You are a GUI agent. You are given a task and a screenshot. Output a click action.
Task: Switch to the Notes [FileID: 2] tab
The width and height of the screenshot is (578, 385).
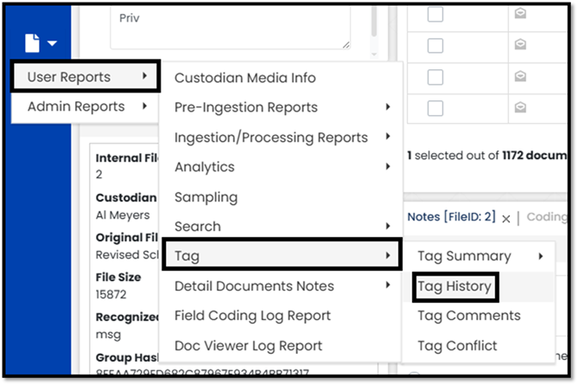click(450, 217)
